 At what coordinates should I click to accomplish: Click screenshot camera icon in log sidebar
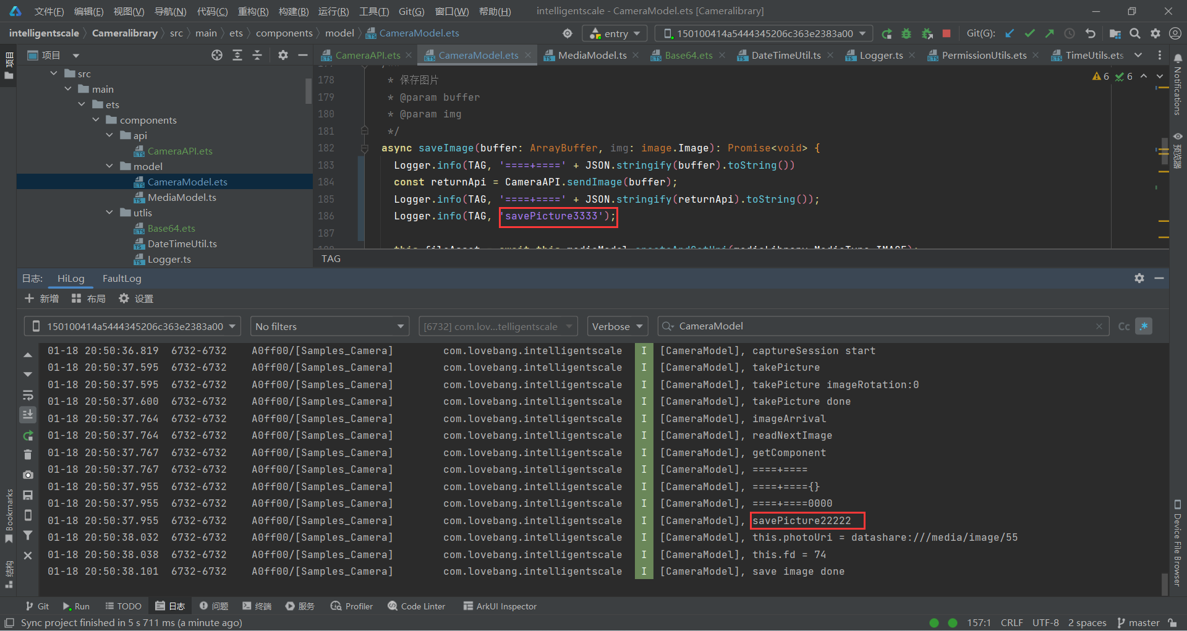(x=28, y=475)
